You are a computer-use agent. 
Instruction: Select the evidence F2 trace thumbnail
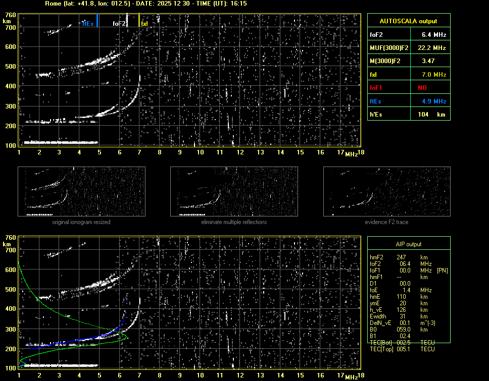pos(386,192)
